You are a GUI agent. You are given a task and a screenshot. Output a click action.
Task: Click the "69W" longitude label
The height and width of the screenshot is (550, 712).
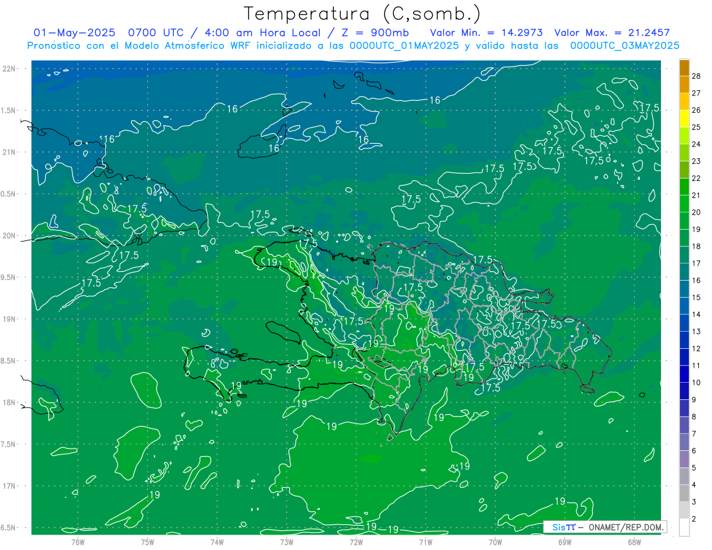565,542
